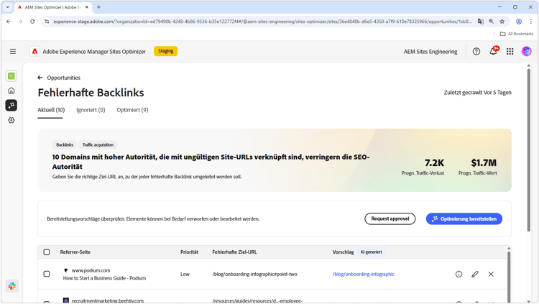
Task: Click the Adobe logo icon
Action: tap(34, 51)
